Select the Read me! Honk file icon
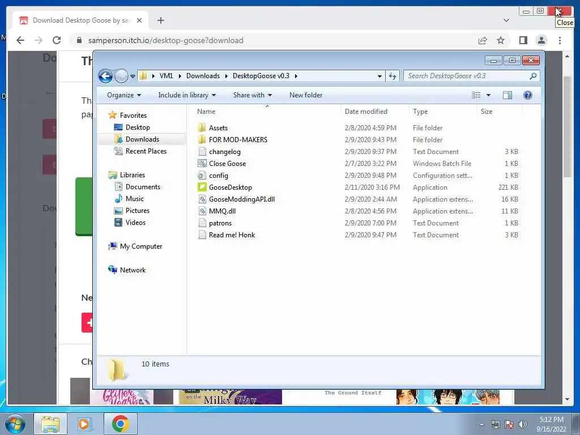The width and height of the screenshot is (580, 435). coord(202,235)
